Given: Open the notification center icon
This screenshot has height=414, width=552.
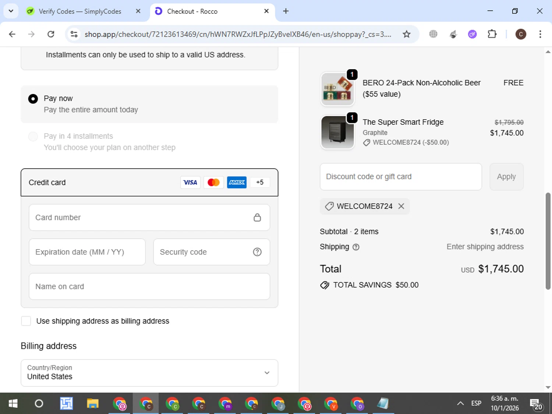Looking at the screenshot, I should (536, 404).
